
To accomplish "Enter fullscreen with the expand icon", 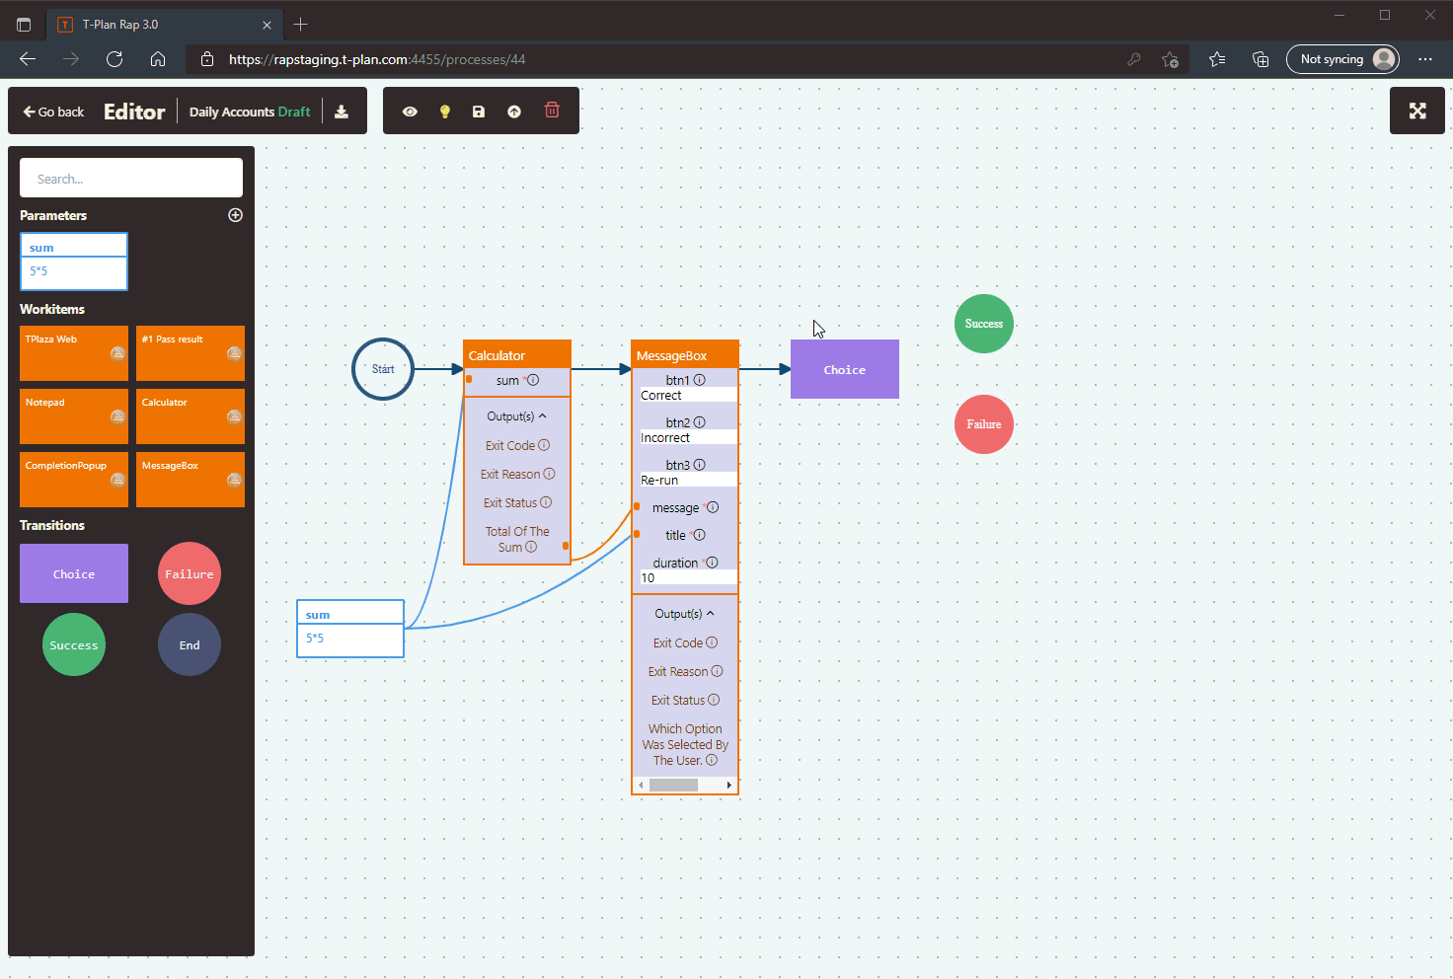I will click(x=1417, y=111).
